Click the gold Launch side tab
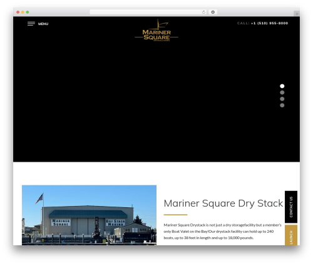Image resolution: width=313 pixels, height=264 pixels. (291, 235)
